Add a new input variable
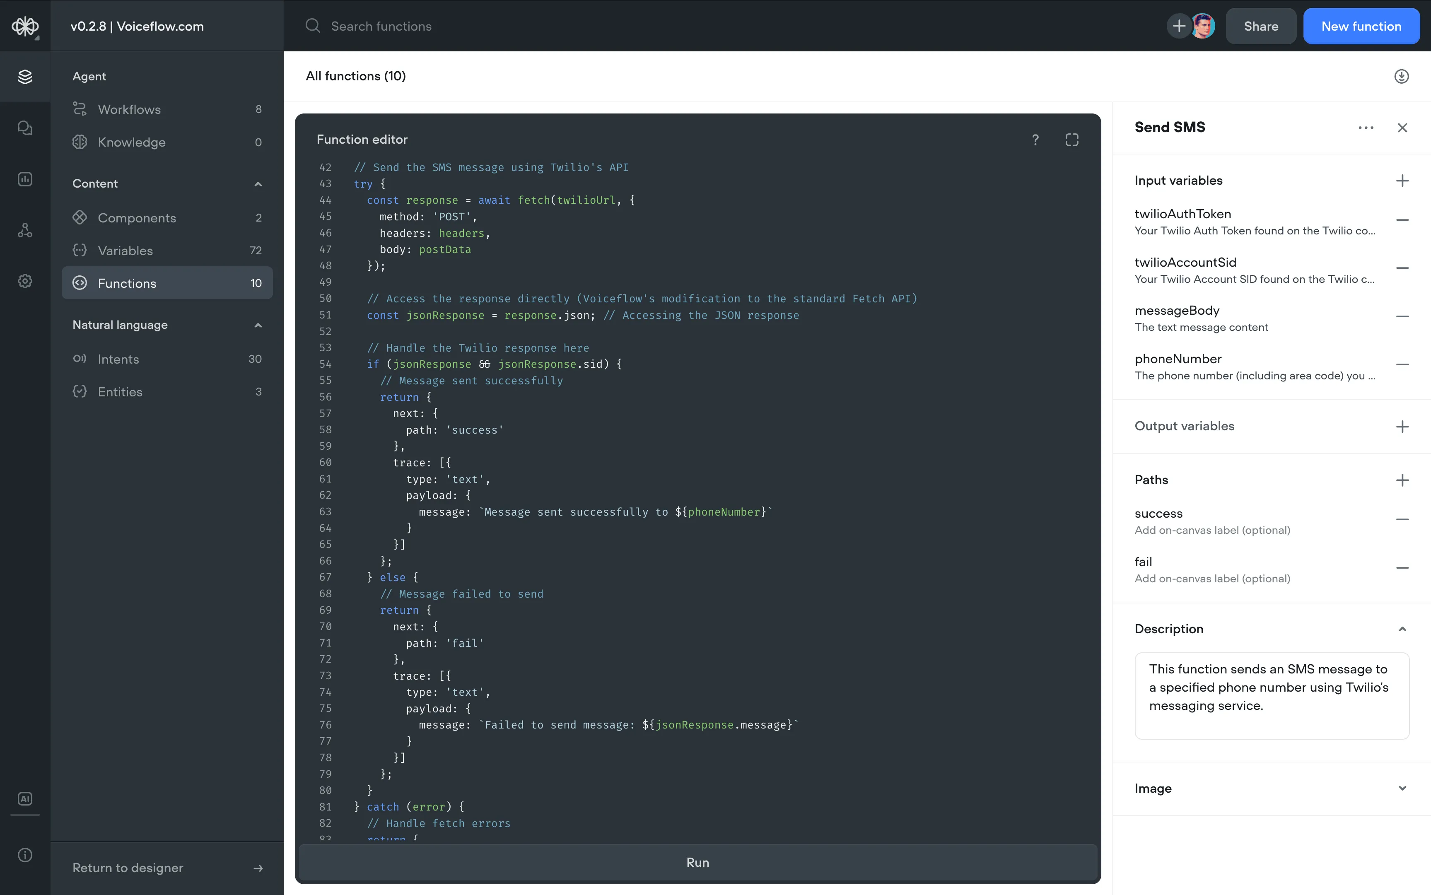This screenshot has width=1431, height=895. pos(1402,181)
